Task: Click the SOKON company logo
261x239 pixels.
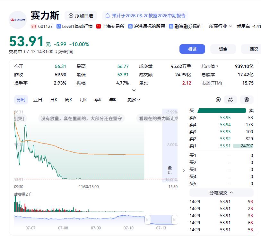Action: [x=18, y=20]
